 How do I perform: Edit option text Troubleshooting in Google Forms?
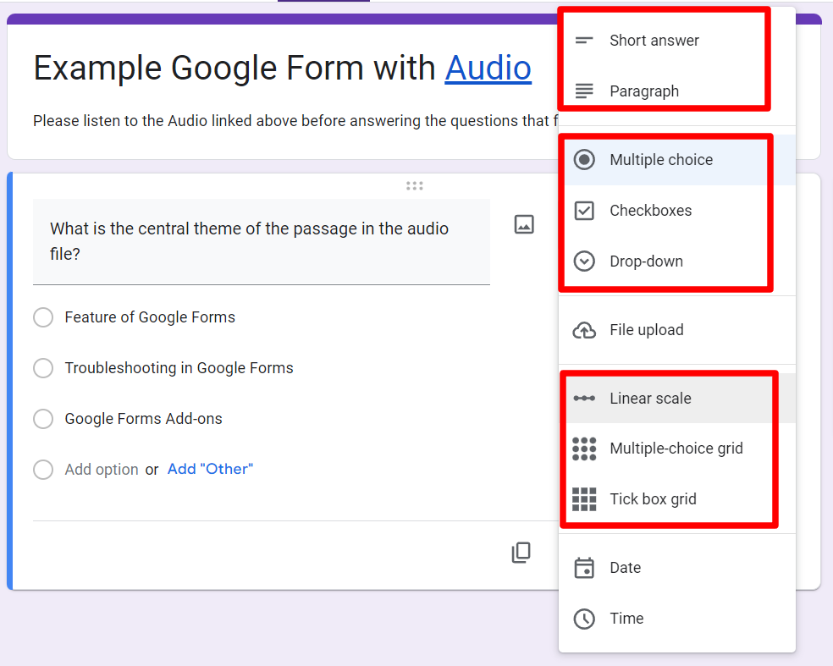click(179, 368)
